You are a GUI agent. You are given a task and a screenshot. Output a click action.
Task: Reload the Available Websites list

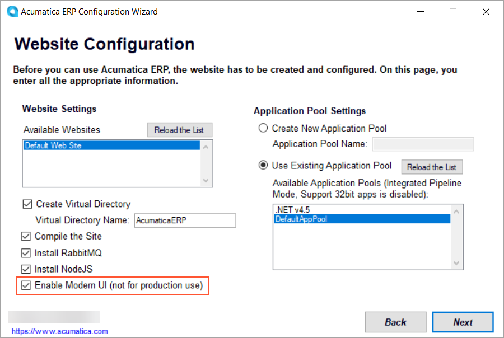[x=180, y=130]
